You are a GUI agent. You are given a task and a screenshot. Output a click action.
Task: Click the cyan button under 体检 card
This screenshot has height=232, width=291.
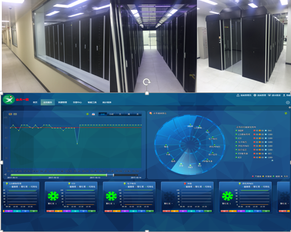tap(191, 211)
